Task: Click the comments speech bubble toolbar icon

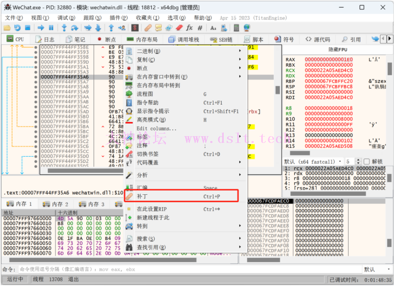Action: [x=158, y=28]
